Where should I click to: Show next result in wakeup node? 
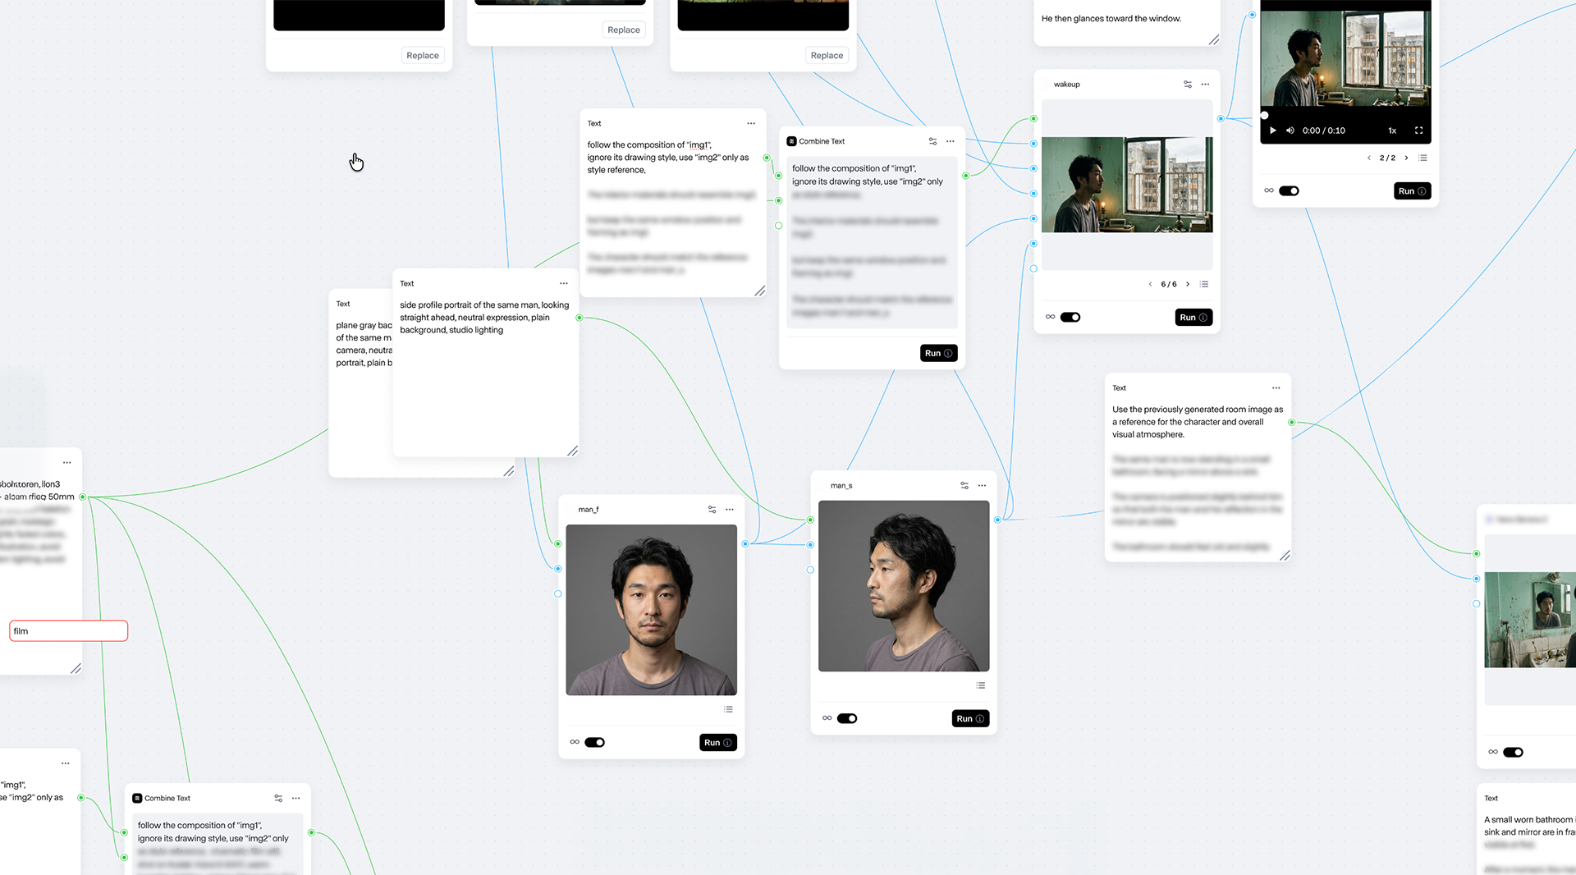(x=1187, y=284)
